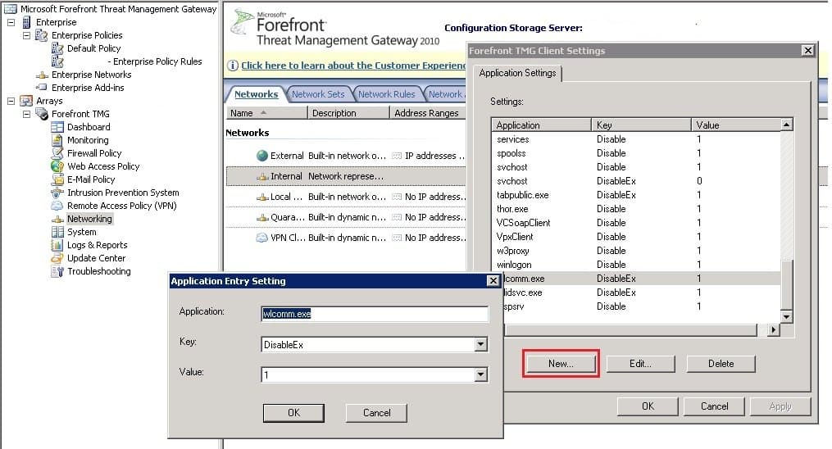Click the Quarantined network row icon
Viewport: 832px width, 449px height.
click(x=262, y=217)
